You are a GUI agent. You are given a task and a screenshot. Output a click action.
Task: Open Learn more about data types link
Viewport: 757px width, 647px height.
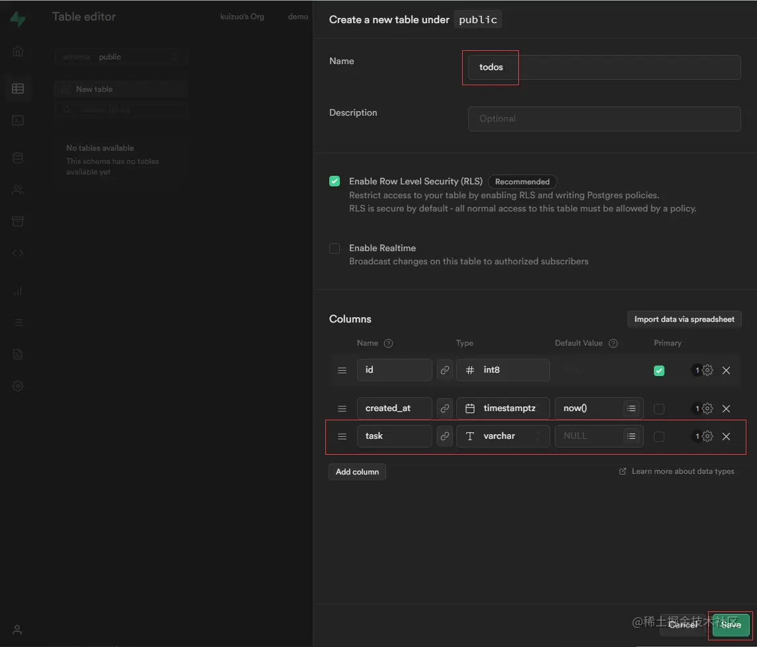pos(677,471)
